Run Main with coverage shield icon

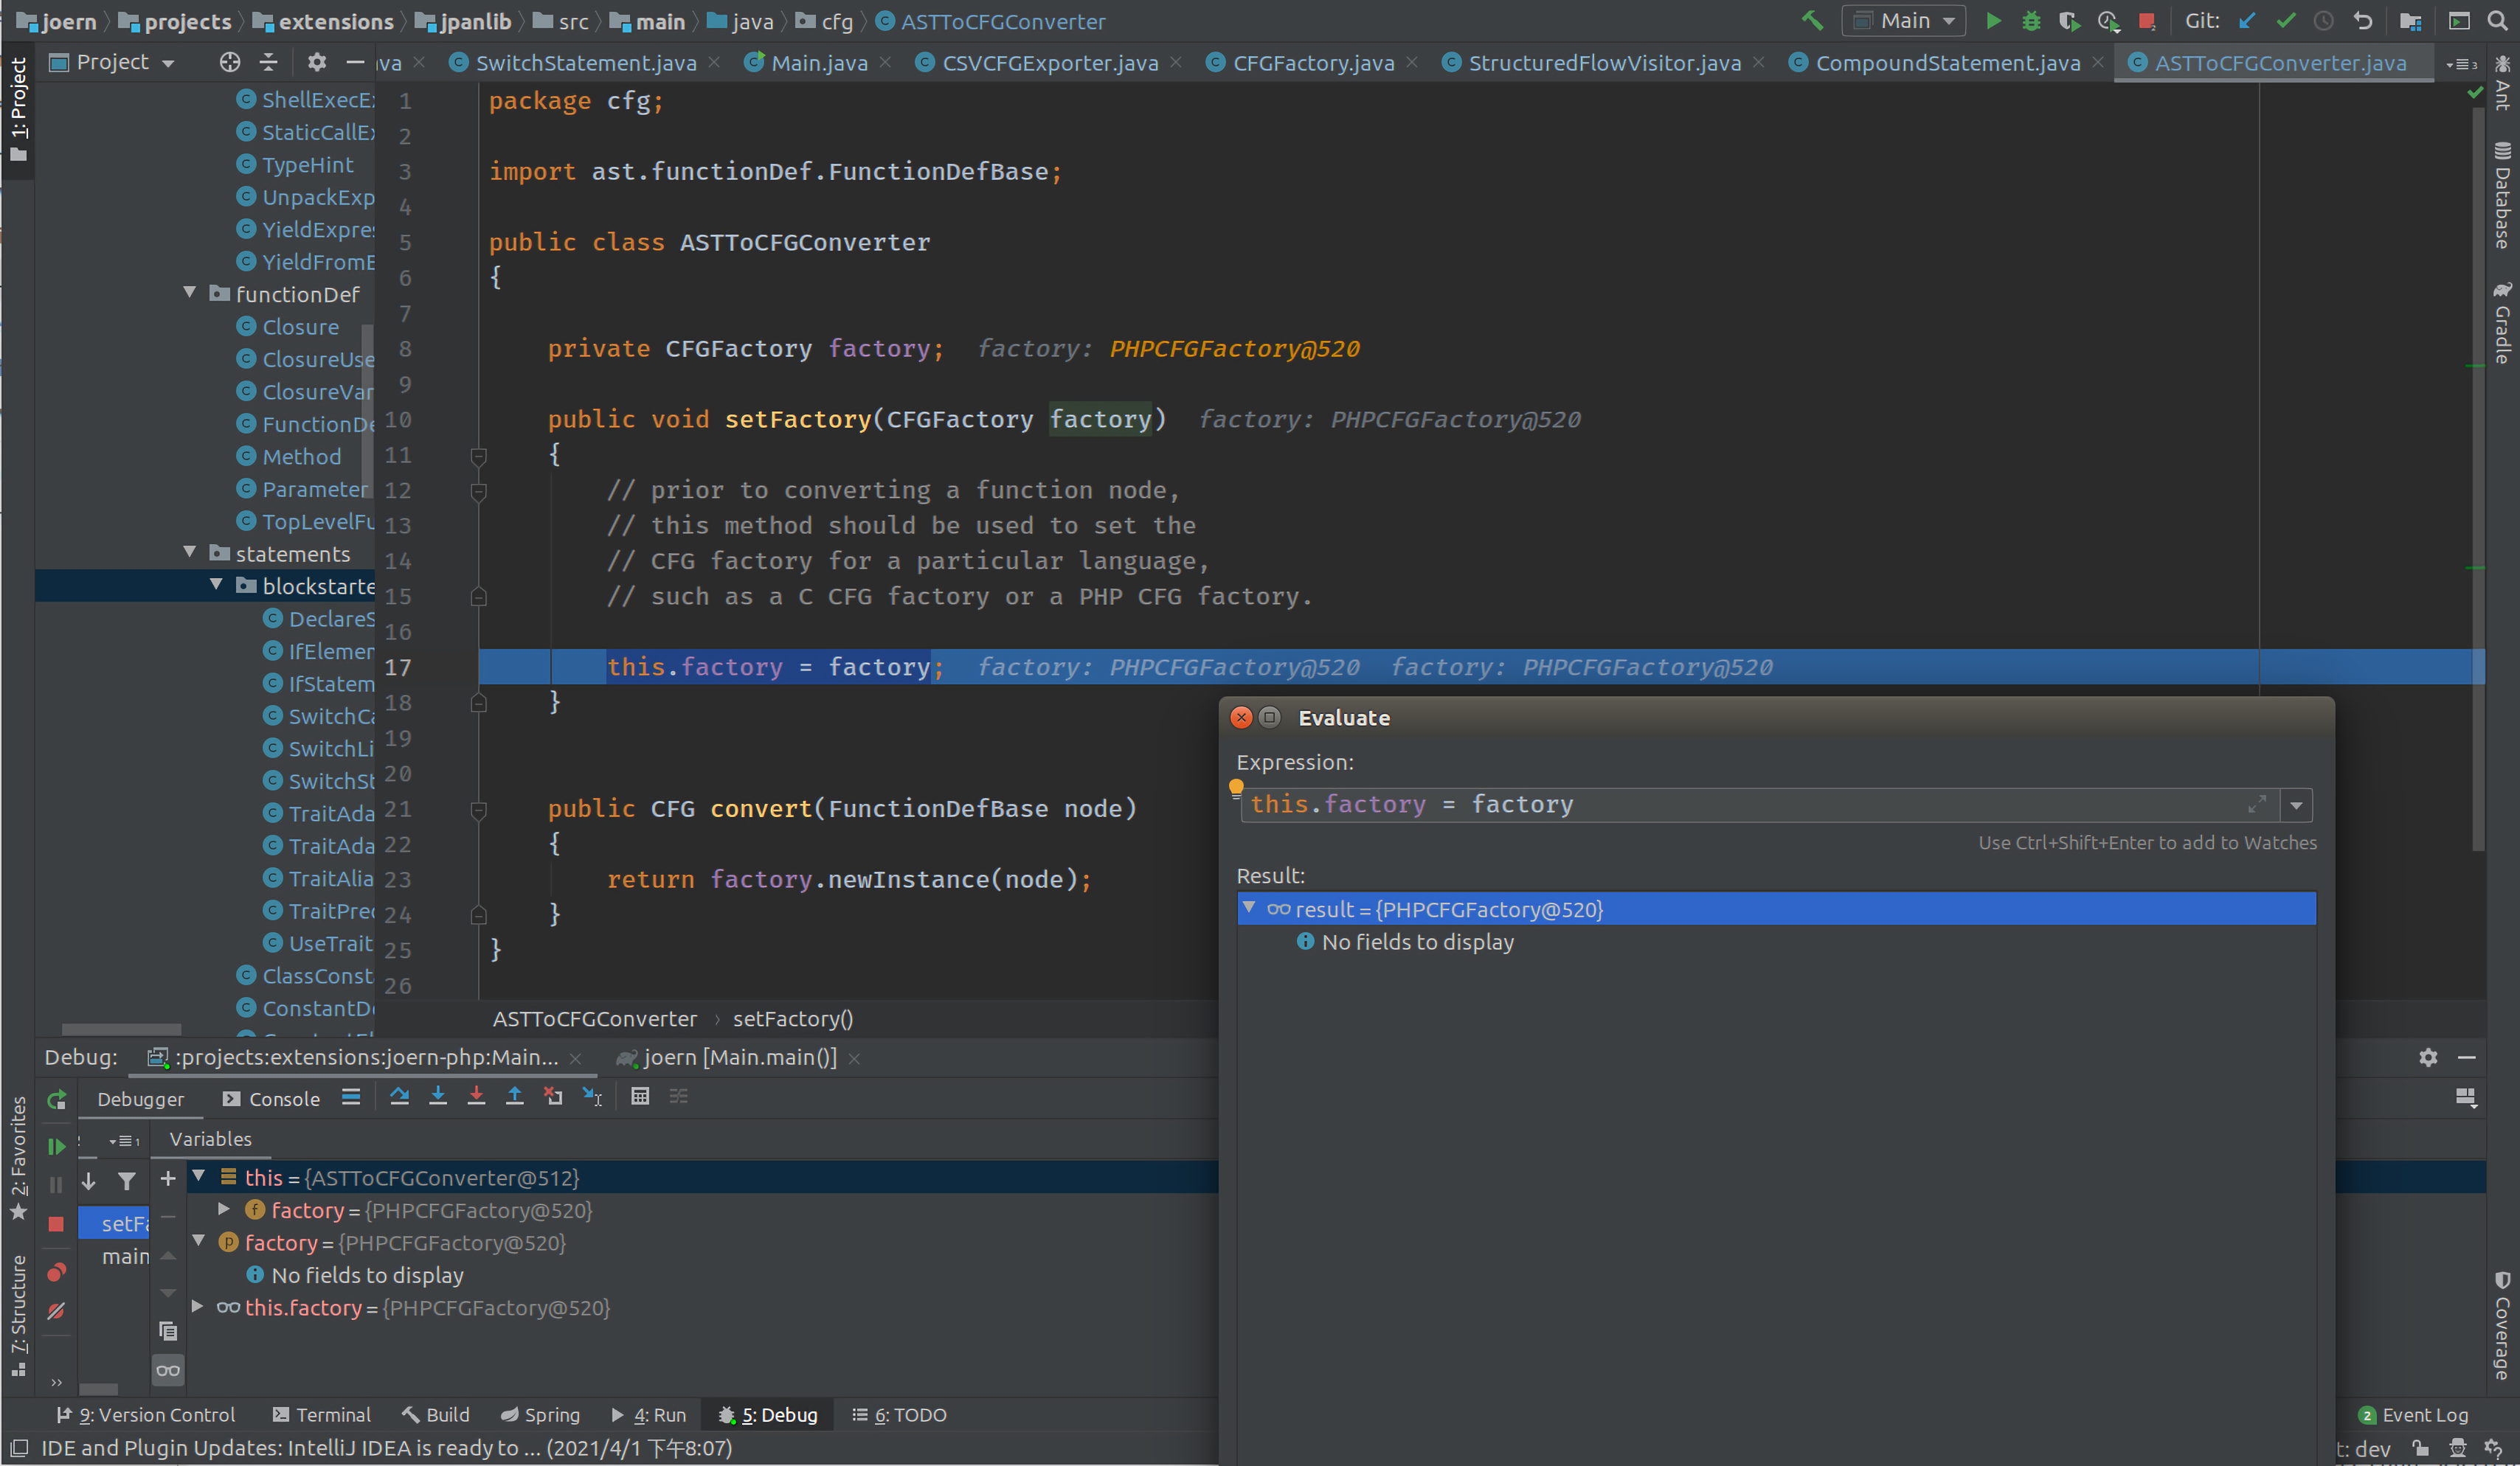pos(2069,21)
